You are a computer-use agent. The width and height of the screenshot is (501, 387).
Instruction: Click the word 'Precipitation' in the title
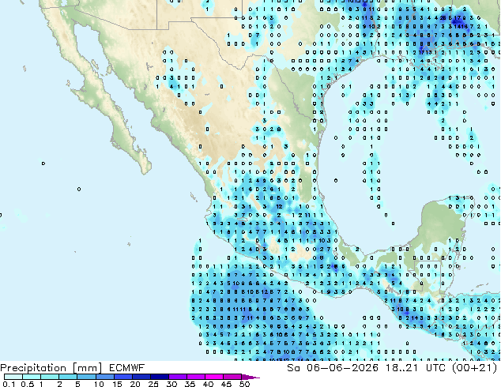click(x=33, y=368)
